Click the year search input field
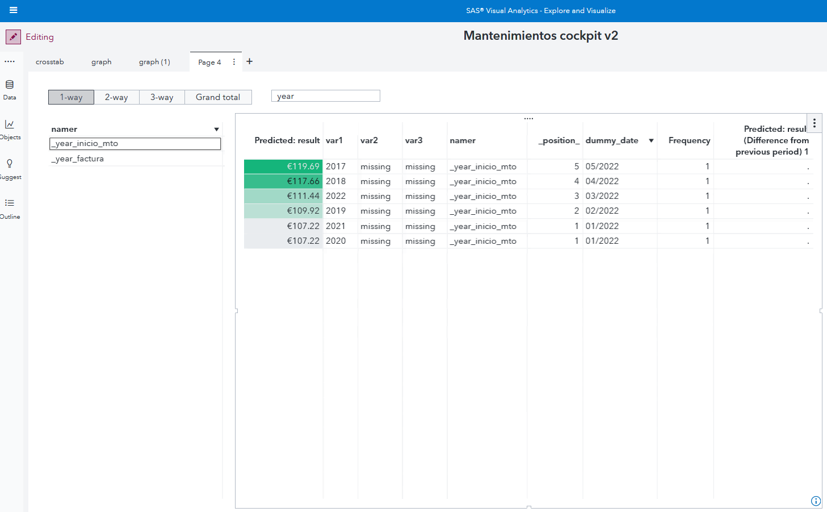 coord(325,95)
